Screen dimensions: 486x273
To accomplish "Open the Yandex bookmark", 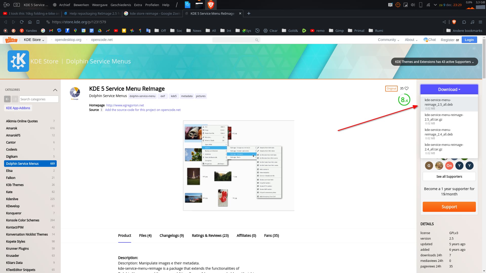I will [x=28, y=31].
